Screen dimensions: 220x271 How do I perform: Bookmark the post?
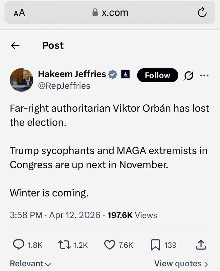pyautogui.click(x=155, y=245)
